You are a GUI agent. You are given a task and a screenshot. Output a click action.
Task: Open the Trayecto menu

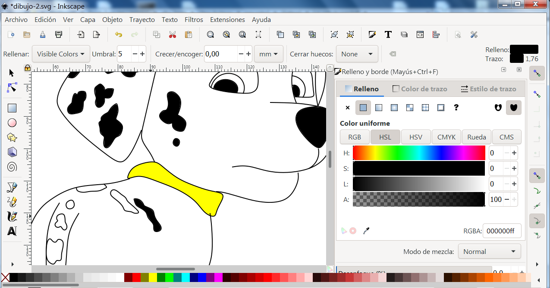coord(142,19)
